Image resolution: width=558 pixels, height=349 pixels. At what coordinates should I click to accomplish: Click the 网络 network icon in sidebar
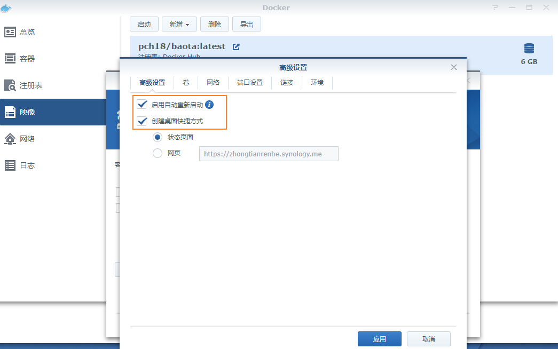[10, 139]
